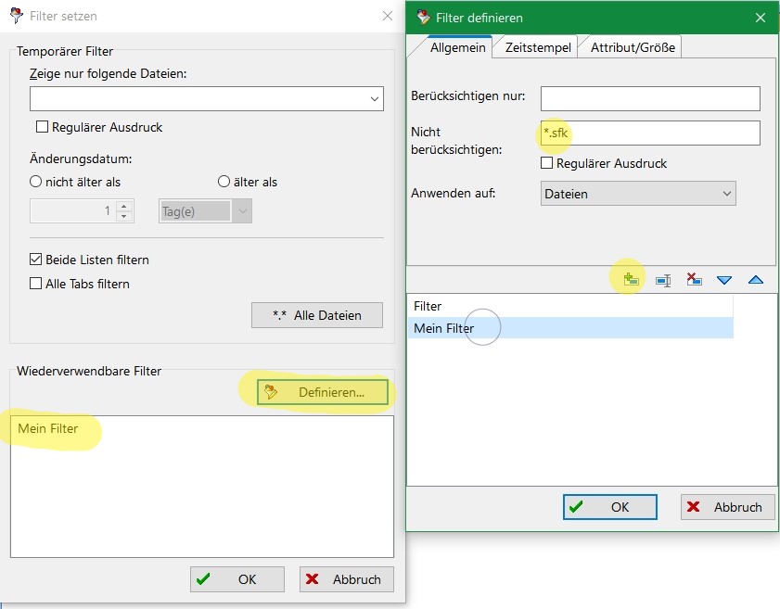The width and height of the screenshot is (780, 609).
Task: Cancel Filter setzen with Abbruch
Action: click(x=347, y=579)
